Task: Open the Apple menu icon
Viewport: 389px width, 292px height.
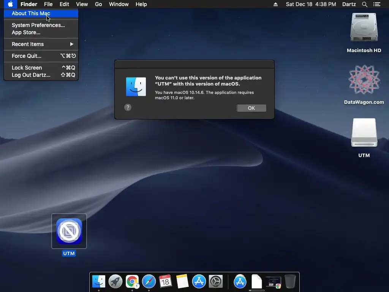Action: 10,4
